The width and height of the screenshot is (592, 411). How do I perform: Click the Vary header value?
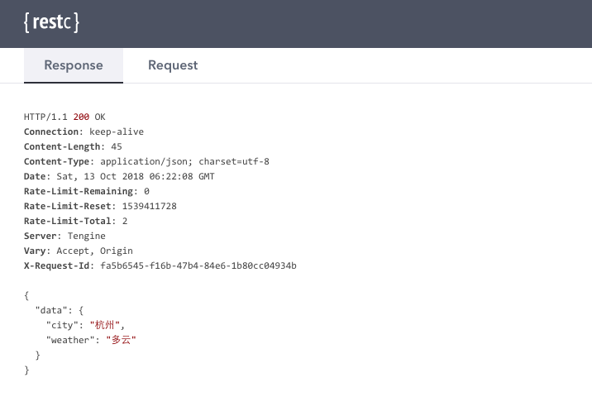pyautogui.click(x=95, y=251)
